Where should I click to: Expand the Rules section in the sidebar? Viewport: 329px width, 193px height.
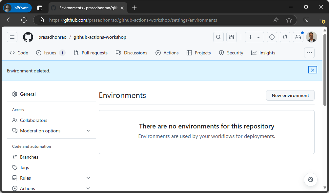pos(88,178)
